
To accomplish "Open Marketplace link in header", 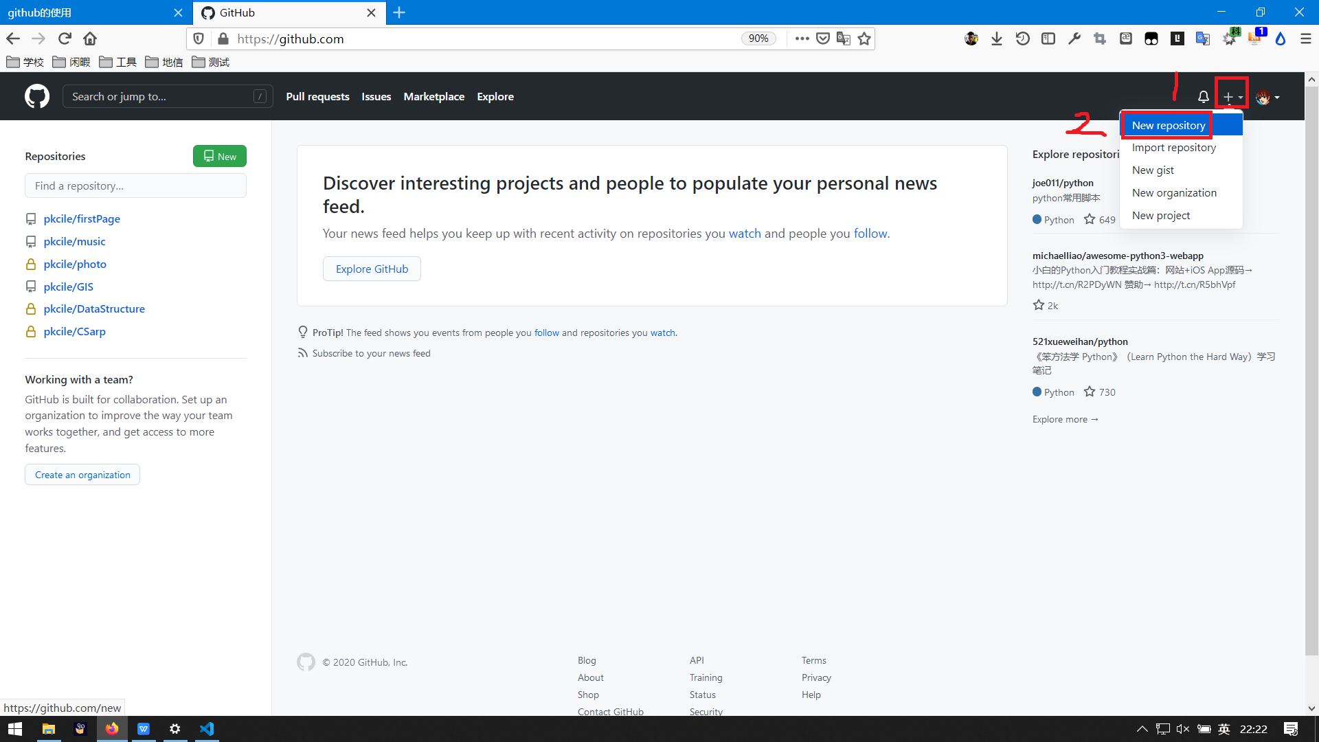I will pos(434,97).
